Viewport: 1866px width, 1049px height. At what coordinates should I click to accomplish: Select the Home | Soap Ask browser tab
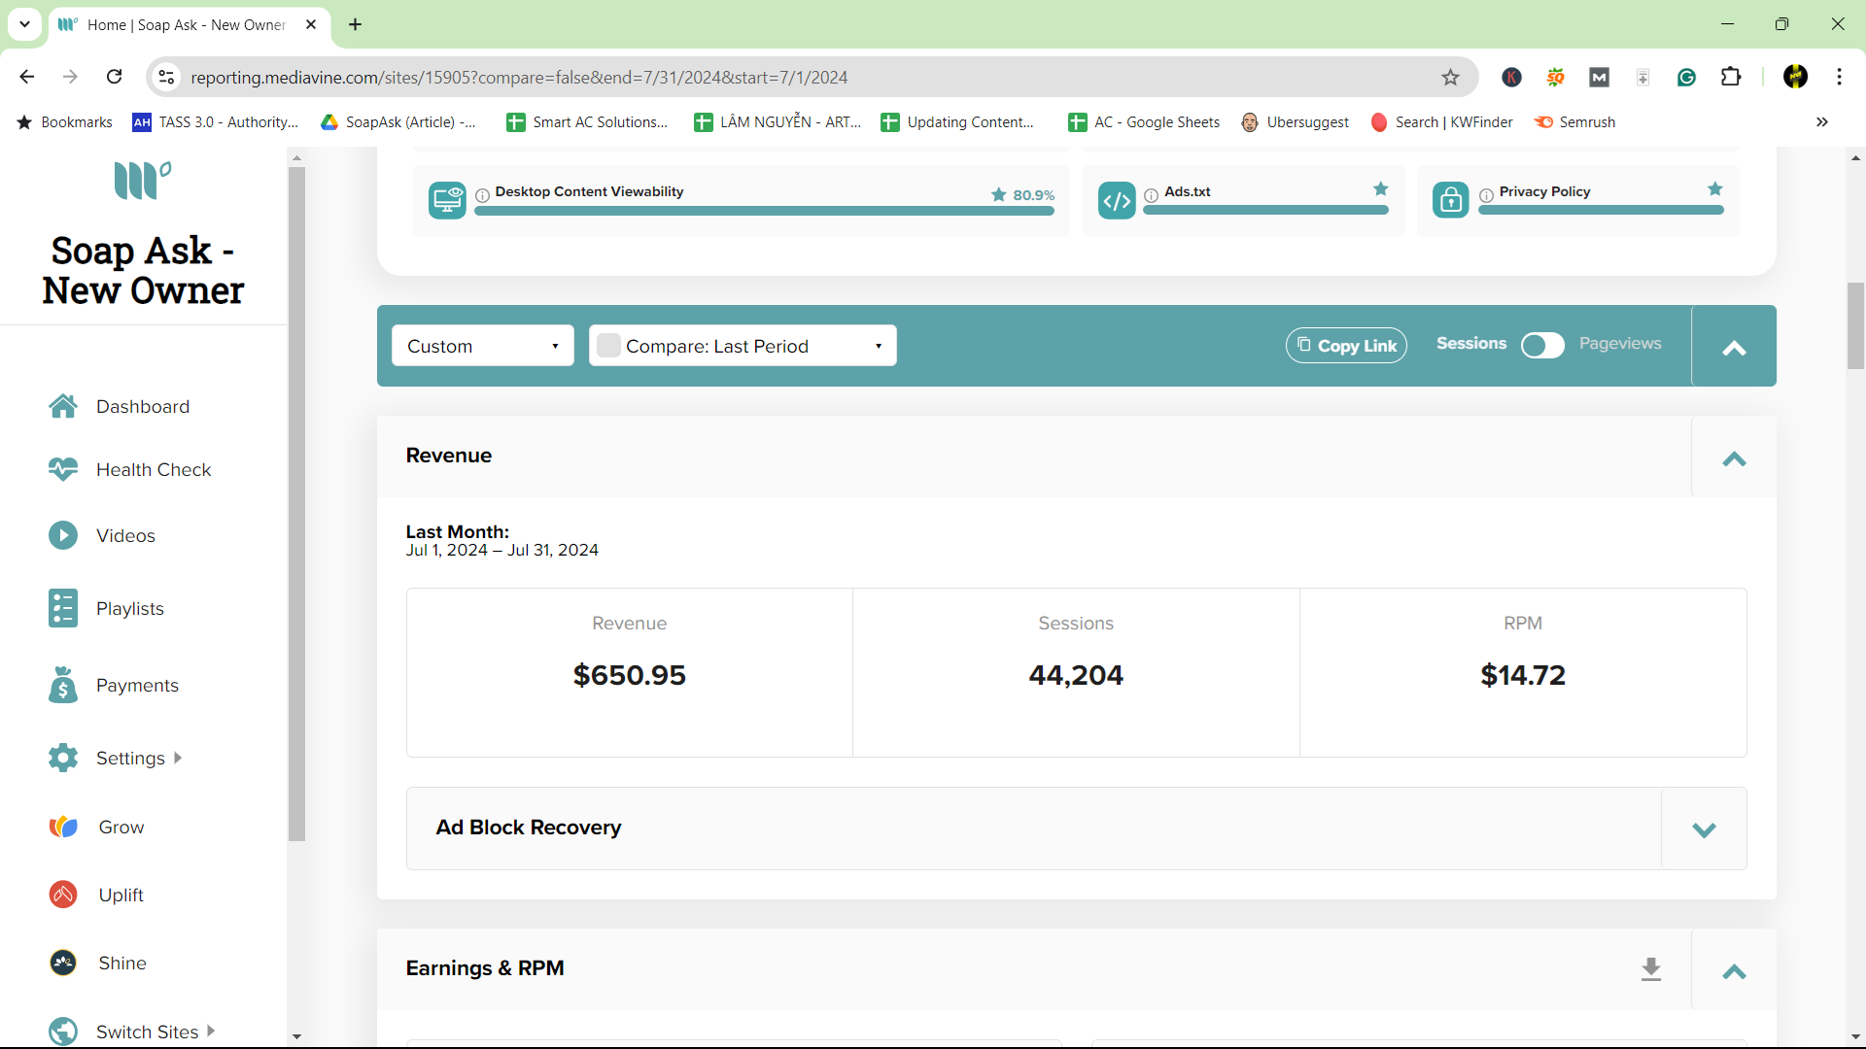187,24
